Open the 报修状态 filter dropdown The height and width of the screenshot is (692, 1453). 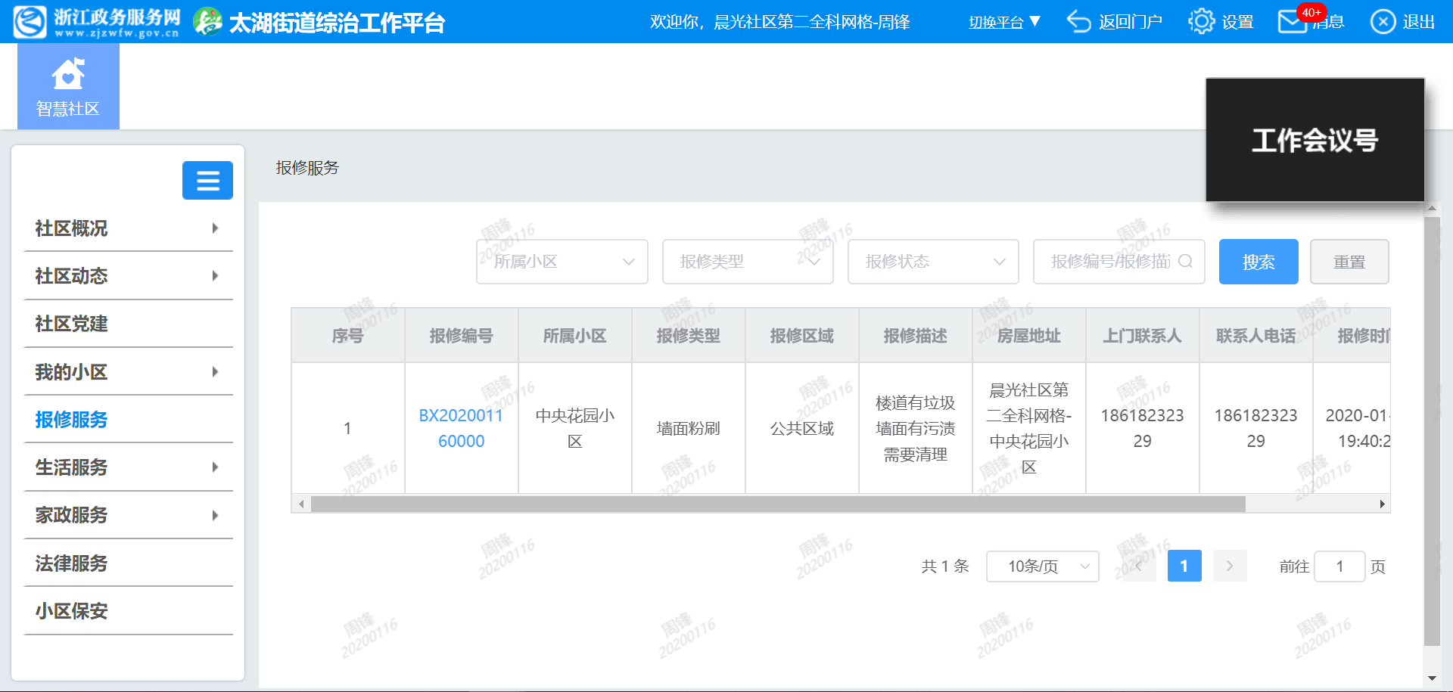point(933,262)
